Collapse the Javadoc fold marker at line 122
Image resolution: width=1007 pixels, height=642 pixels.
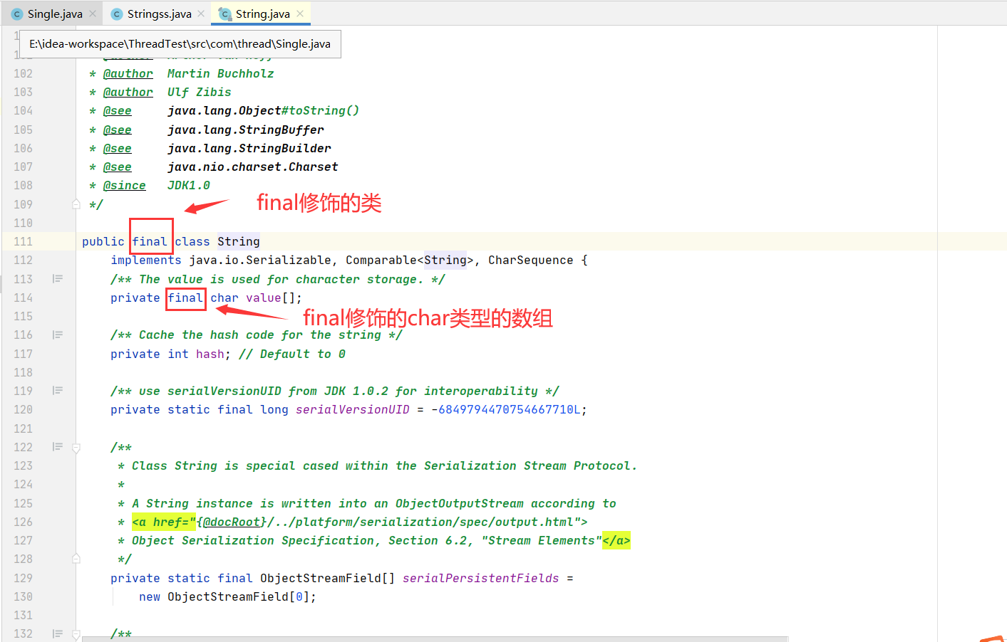(76, 448)
